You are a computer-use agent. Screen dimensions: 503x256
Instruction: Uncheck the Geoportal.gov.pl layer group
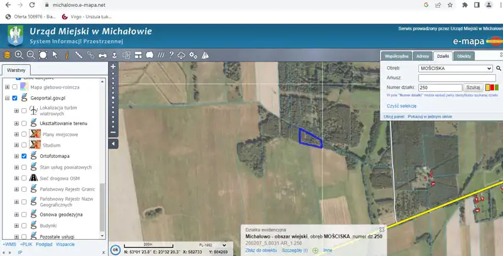(14, 99)
